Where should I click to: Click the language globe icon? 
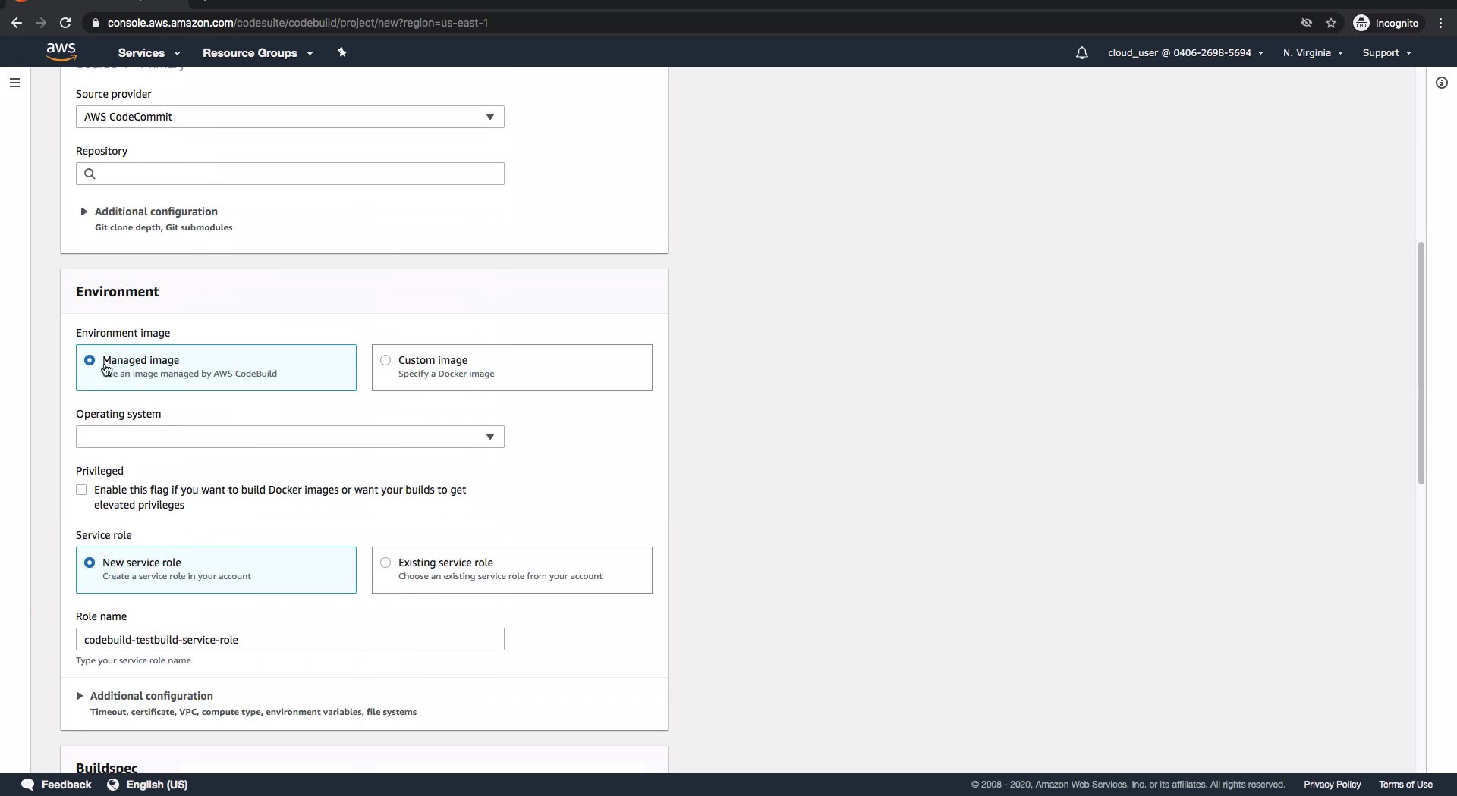pos(113,785)
